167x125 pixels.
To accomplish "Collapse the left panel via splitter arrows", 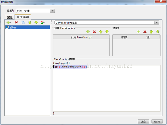I will pyautogui.click(x=51, y=21).
